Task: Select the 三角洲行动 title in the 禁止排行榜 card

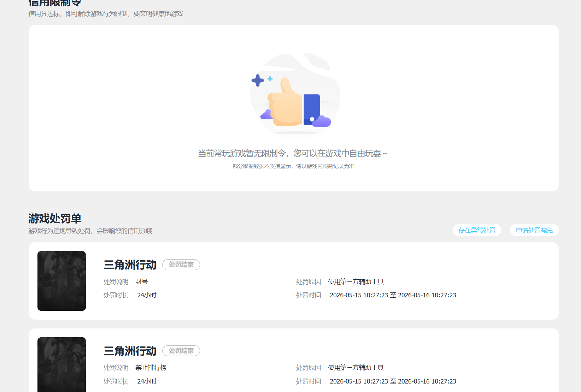Action: [x=130, y=351]
